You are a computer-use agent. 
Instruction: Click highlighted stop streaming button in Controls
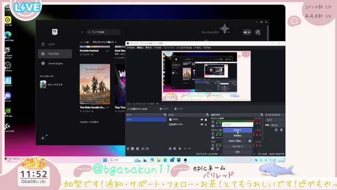tap(237, 130)
